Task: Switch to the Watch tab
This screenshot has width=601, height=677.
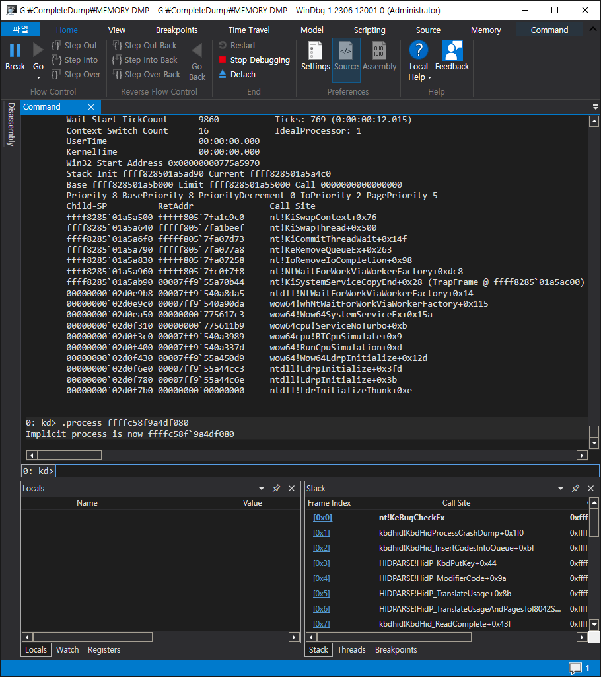Action: point(67,649)
